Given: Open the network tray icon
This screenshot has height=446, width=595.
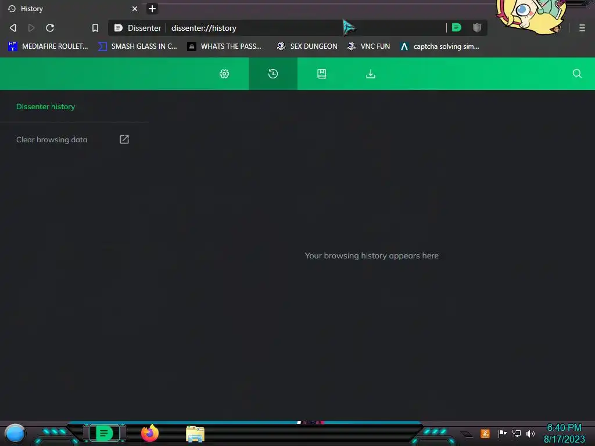Looking at the screenshot, I should pos(516,433).
